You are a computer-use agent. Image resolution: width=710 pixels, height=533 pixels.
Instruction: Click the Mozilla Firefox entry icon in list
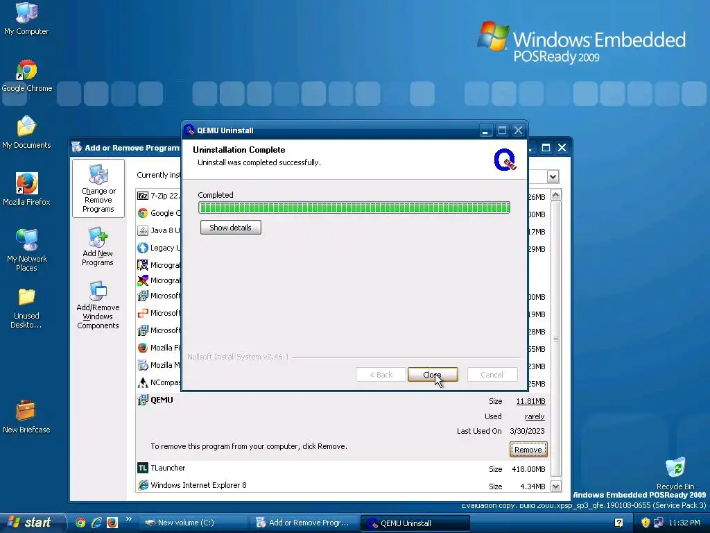coord(143,348)
